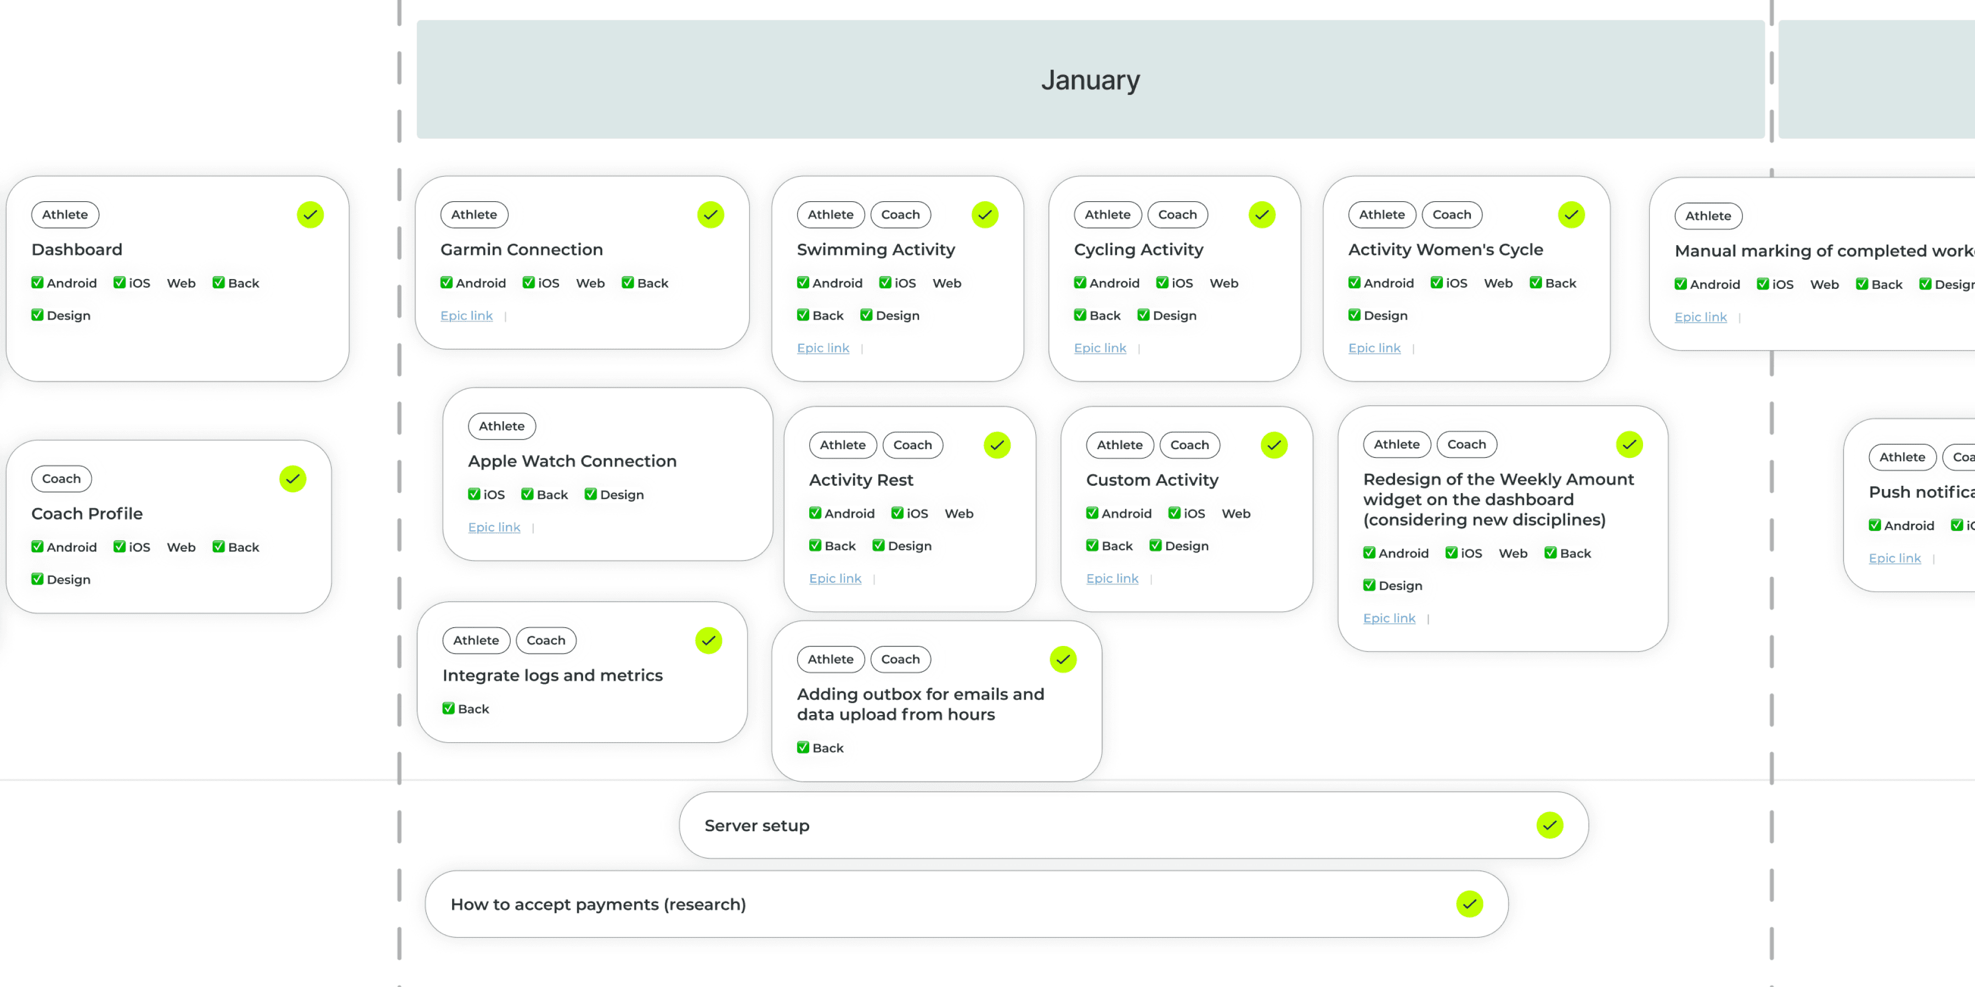Image resolution: width=1975 pixels, height=987 pixels.
Task: Click the Coach tag on Coach Profile card
Action: [x=61, y=479]
